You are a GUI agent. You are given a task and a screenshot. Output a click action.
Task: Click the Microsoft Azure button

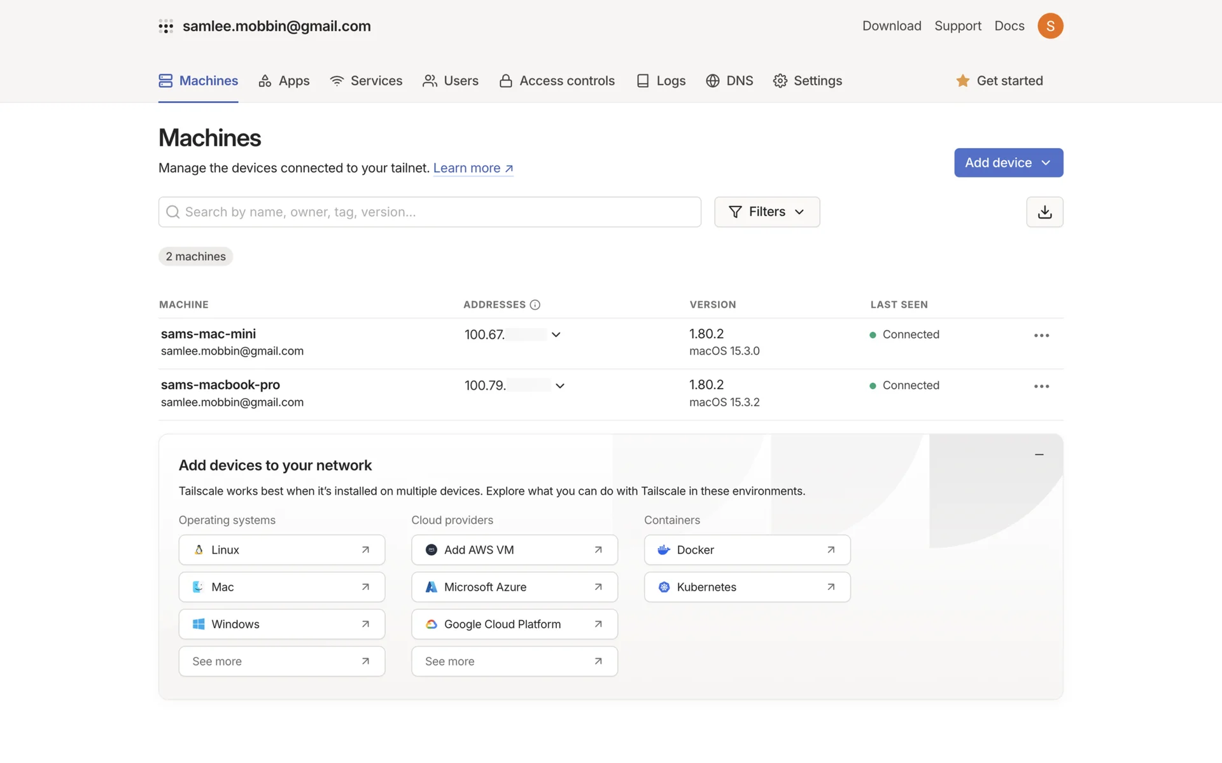[x=514, y=587]
